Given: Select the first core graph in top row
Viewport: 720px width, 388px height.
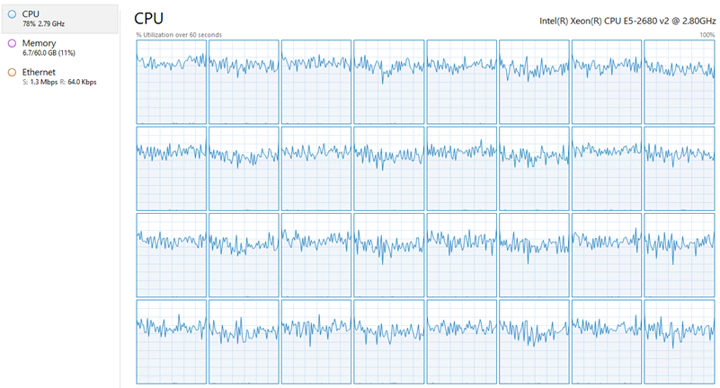Looking at the screenshot, I should 171,82.
